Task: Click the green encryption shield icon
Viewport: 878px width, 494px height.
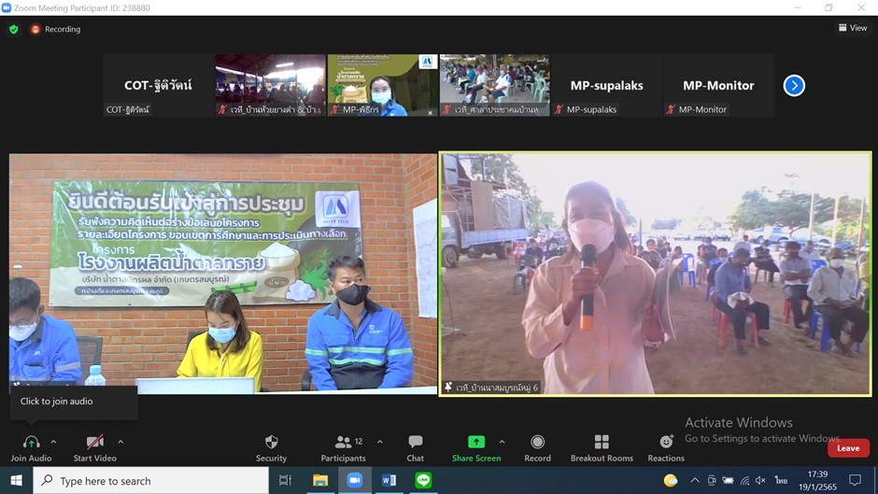Action: pyautogui.click(x=14, y=29)
